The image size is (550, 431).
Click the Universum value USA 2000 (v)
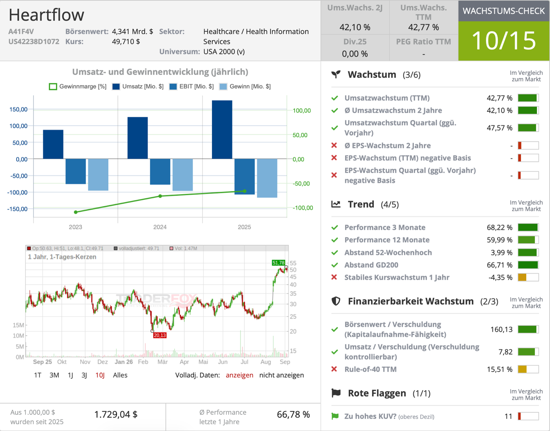[224, 51]
